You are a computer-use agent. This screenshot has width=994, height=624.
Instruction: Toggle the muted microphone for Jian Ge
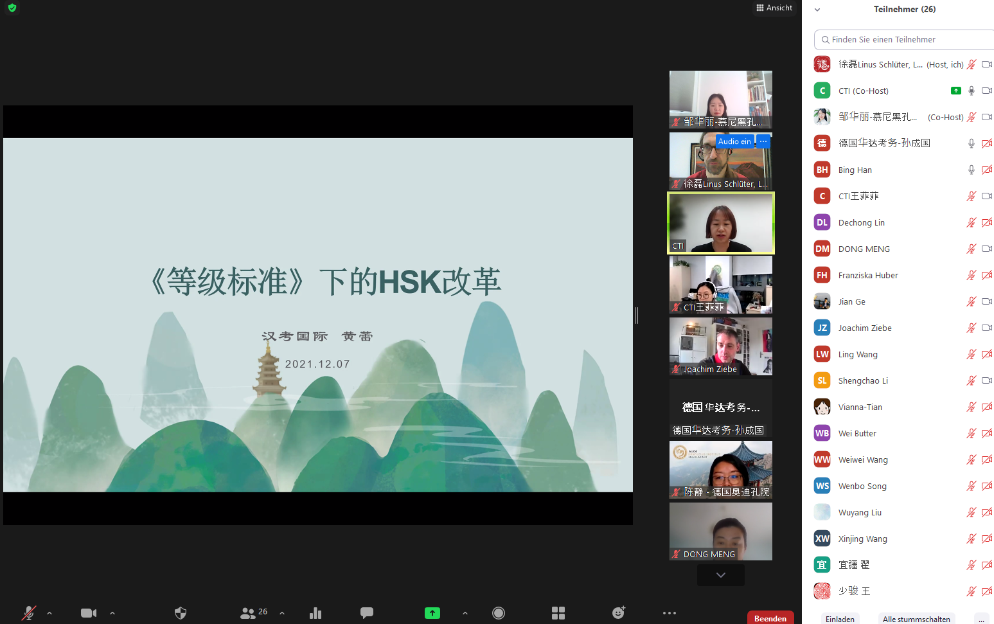(x=972, y=301)
